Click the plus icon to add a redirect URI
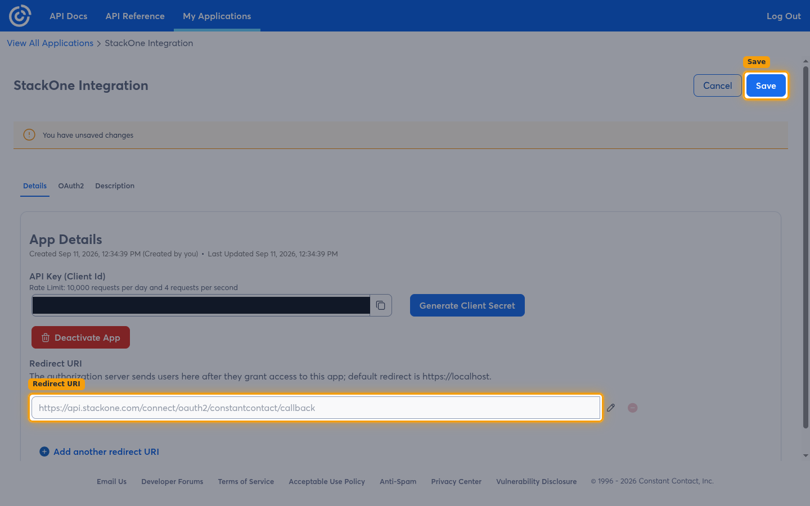 [44, 451]
